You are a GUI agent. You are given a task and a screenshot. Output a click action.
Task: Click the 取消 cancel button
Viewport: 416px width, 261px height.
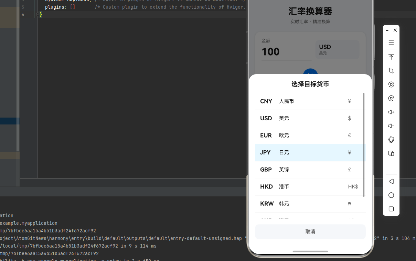pos(310,232)
